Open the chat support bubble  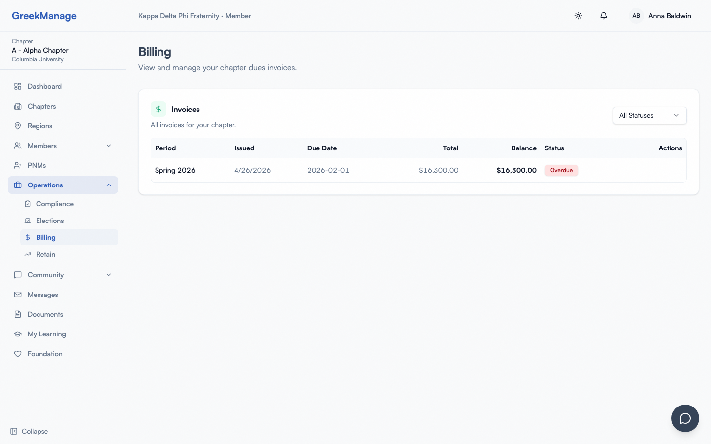[x=685, y=418]
